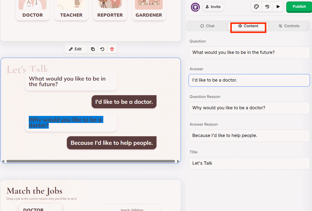Open the profile avatar menu
Screen dimensions: 312x211
coord(195,7)
